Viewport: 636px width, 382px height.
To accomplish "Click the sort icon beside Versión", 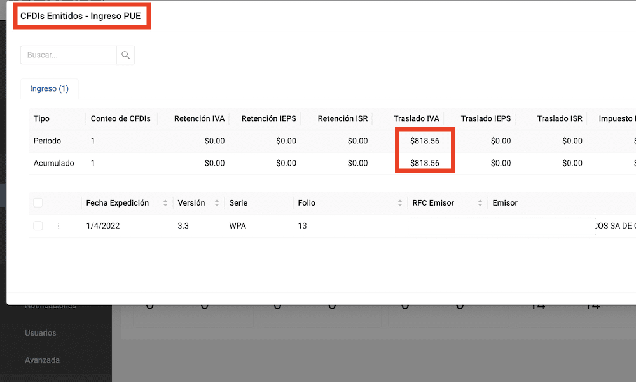I will pyautogui.click(x=216, y=202).
